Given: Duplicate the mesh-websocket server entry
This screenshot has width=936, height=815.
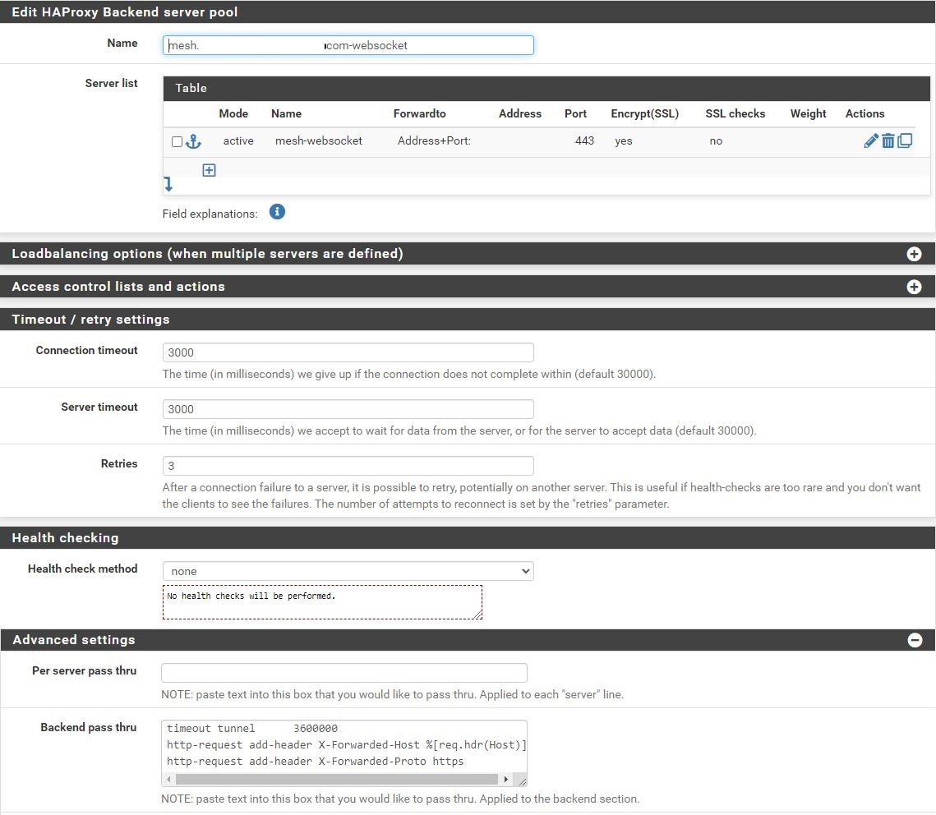Looking at the screenshot, I should (905, 140).
